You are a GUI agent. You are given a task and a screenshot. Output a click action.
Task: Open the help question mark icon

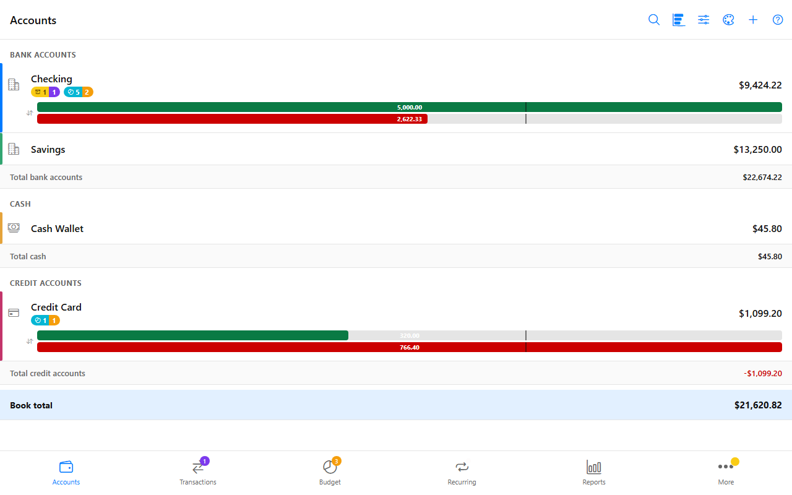point(778,20)
